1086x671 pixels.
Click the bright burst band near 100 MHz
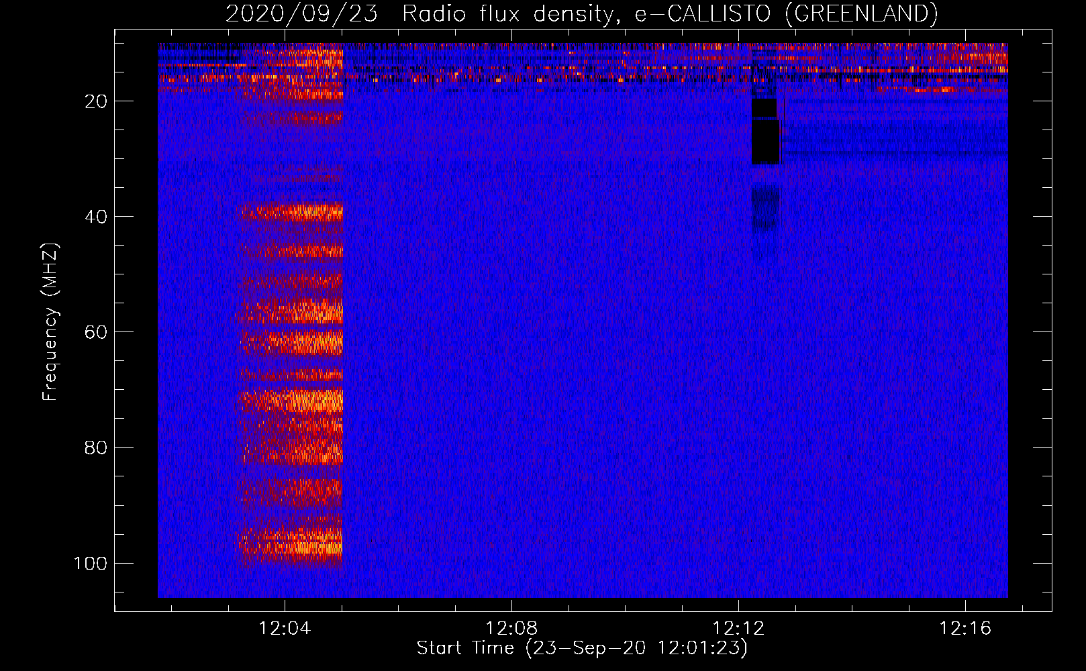coord(290,544)
